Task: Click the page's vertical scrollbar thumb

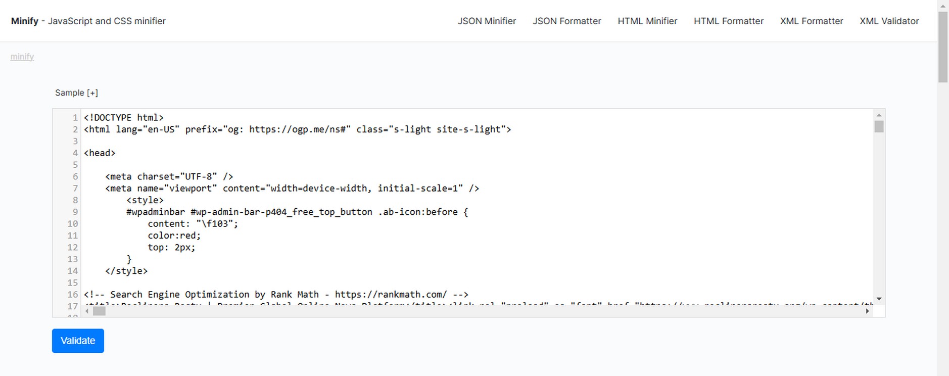Action: tap(943, 47)
